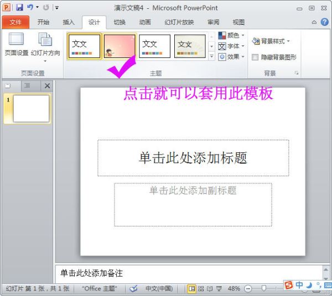Click the Save icon in quick access toolbar
The height and width of the screenshot is (296, 332).
click(19, 8)
